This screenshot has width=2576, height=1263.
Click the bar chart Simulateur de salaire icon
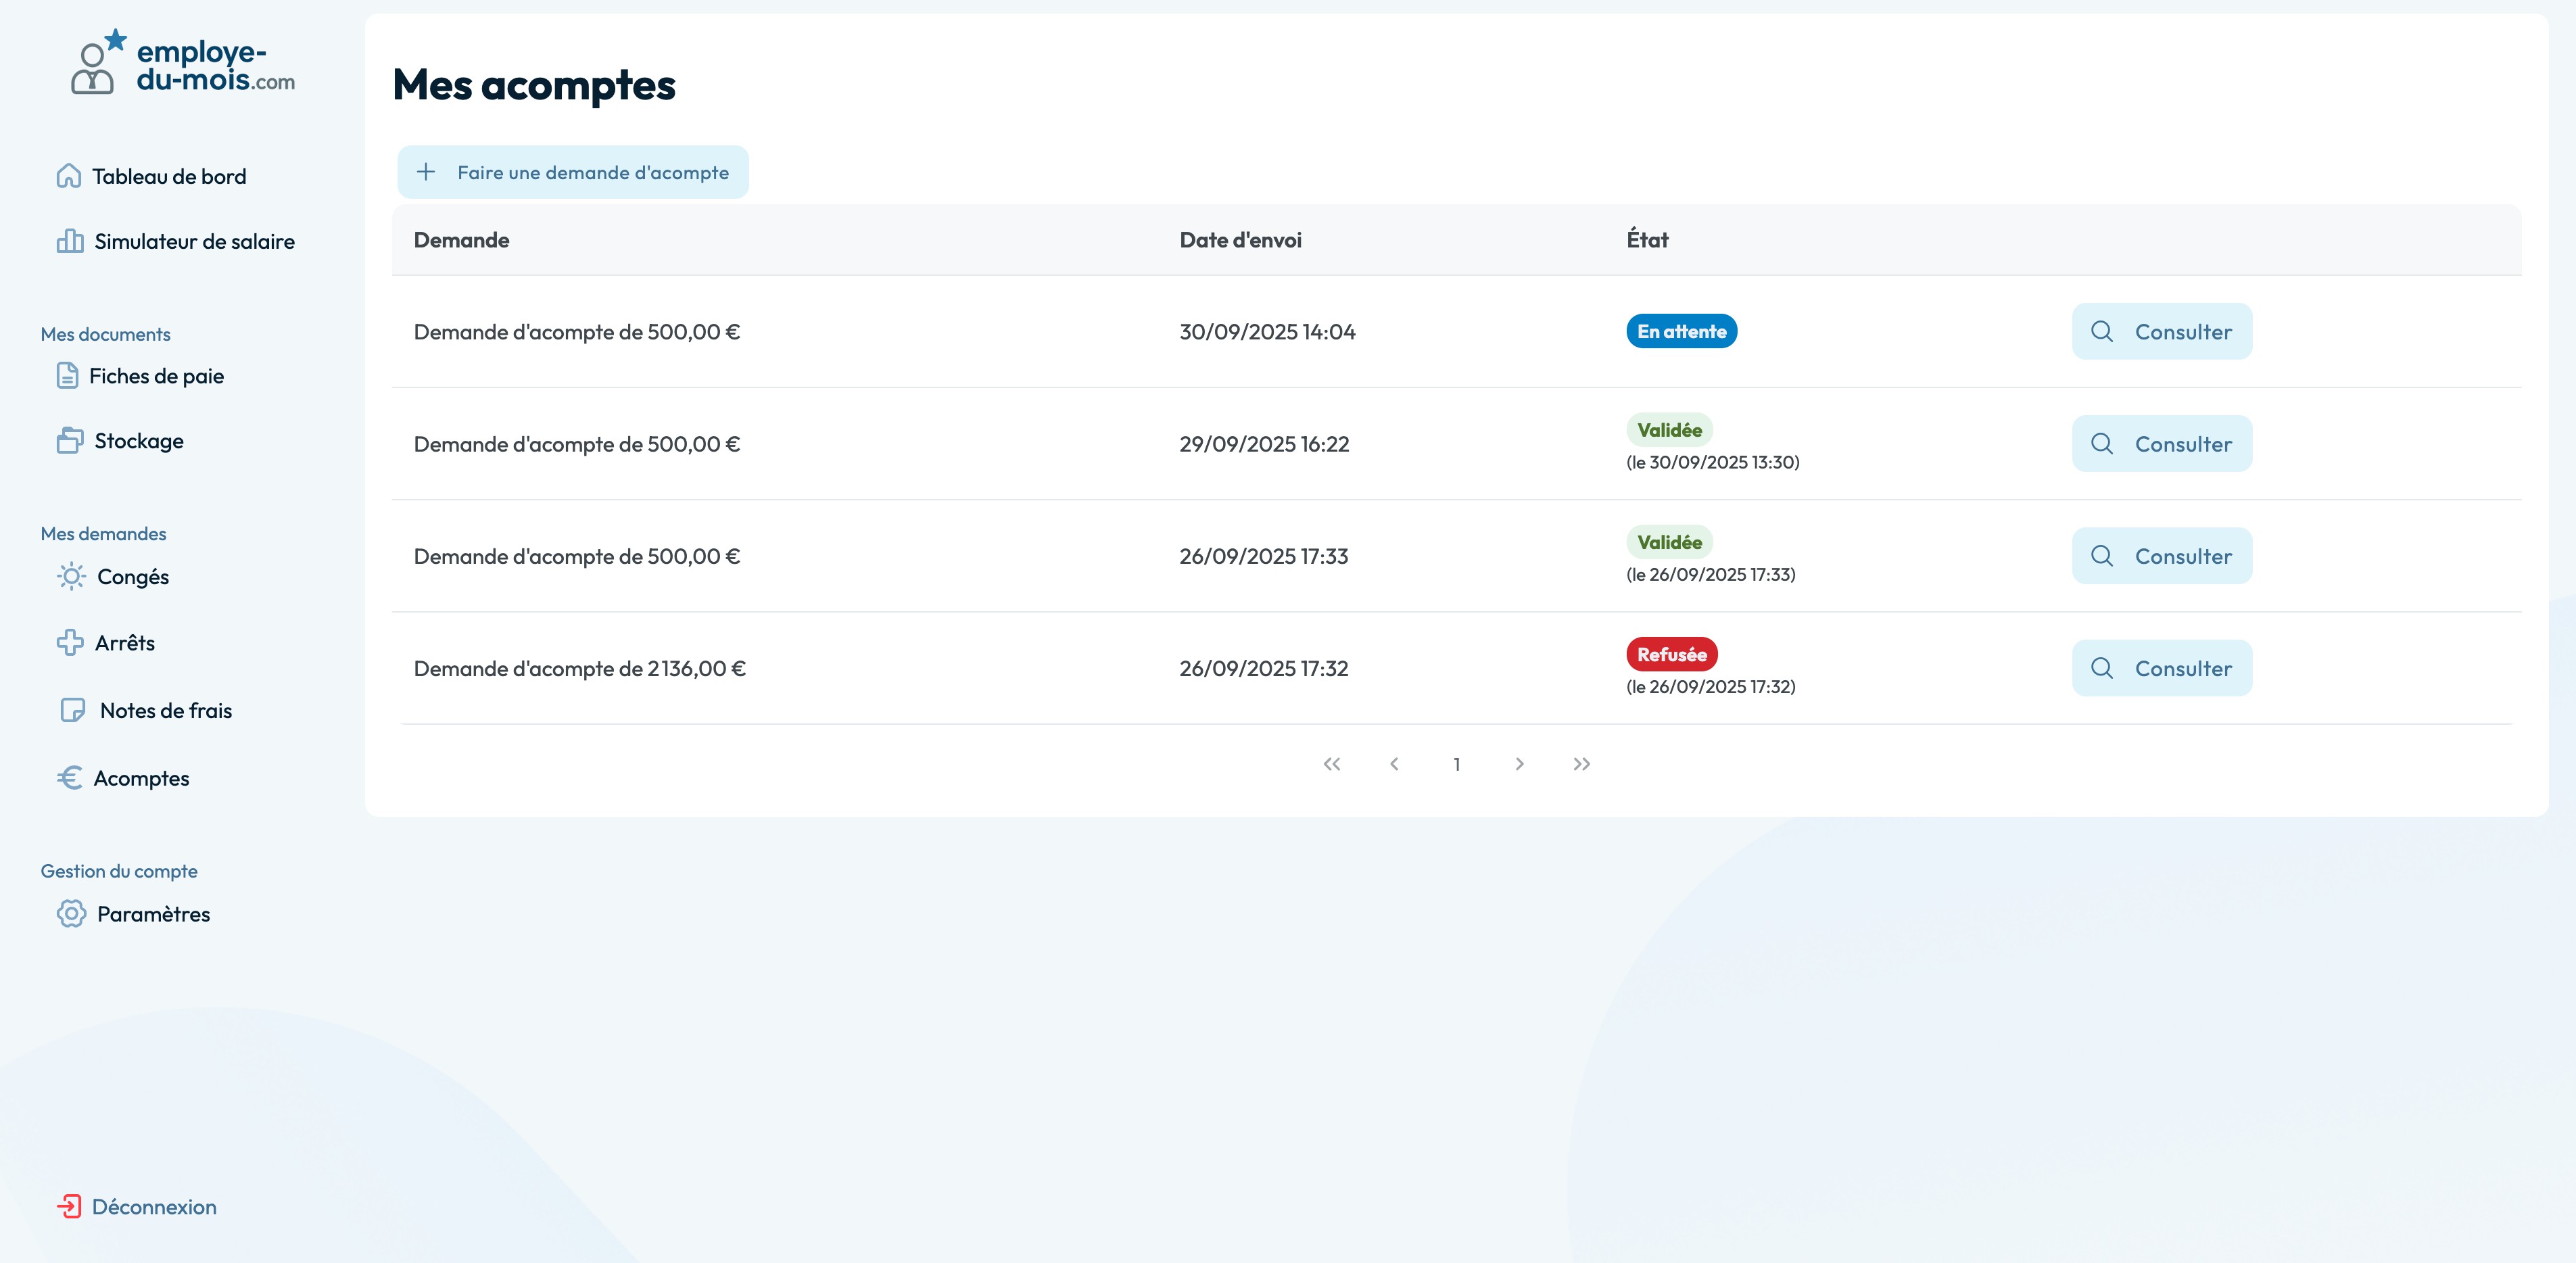(x=70, y=241)
